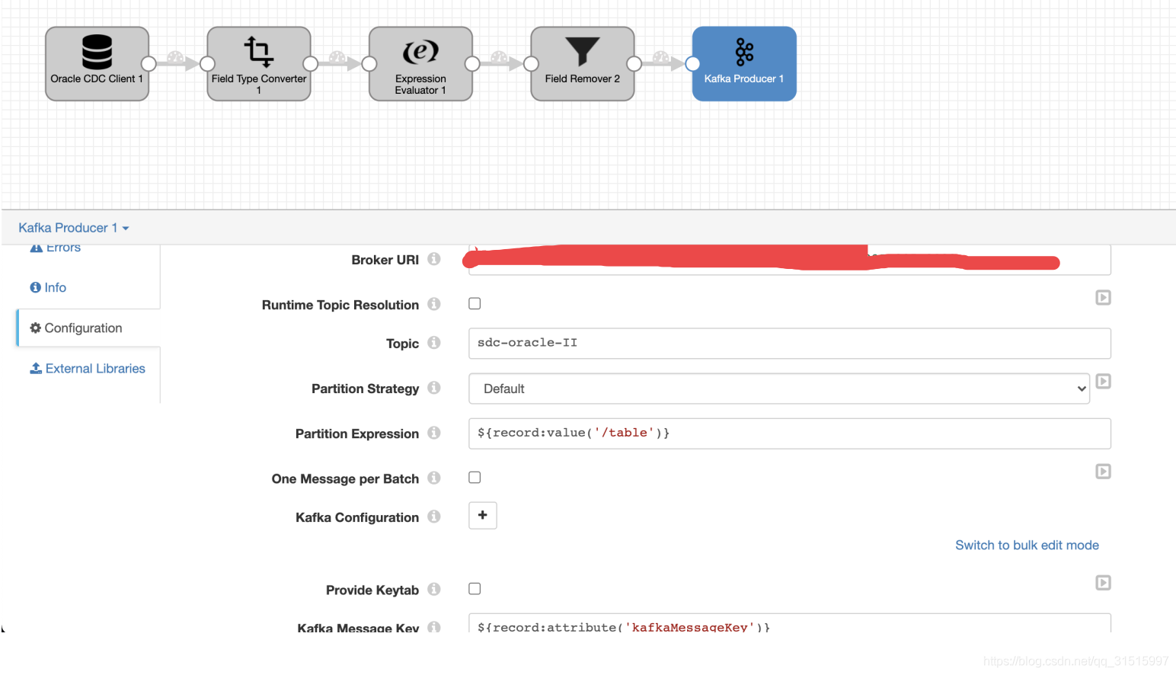Show info tooltip for Partition Strategy
1176x675 pixels.
(x=434, y=388)
